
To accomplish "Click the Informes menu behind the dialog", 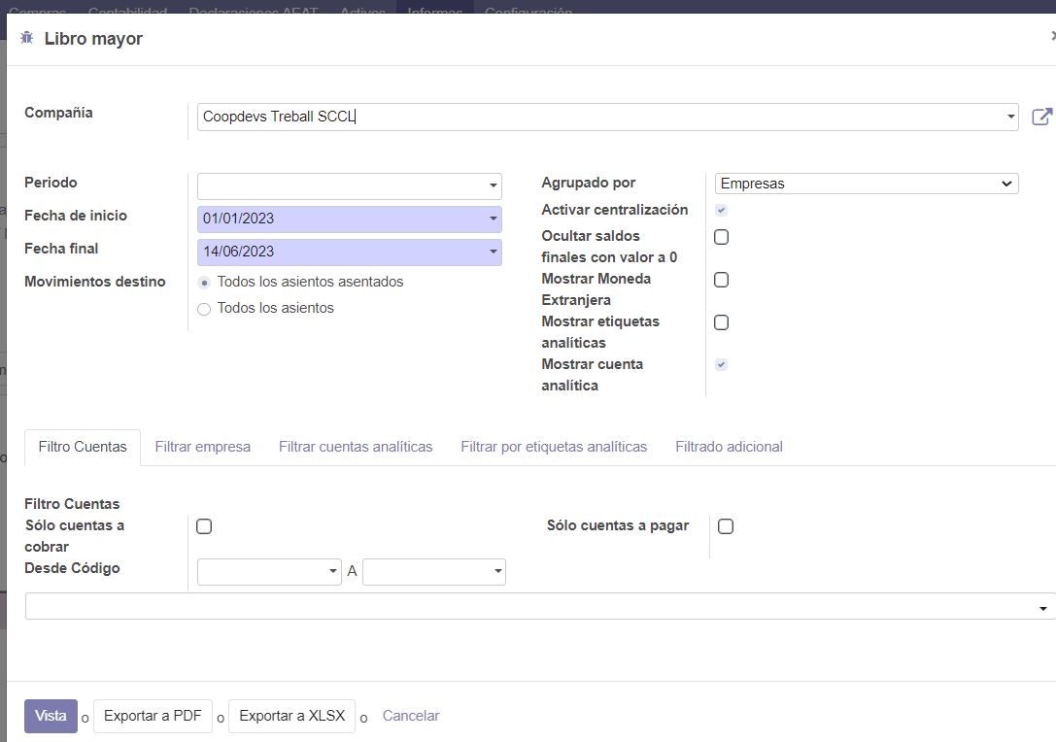I will [x=434, y=10].
